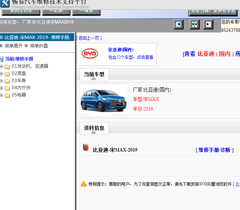Image resolution: width=240 pixels, height=210 pixels.
Task: Click the red book icon beside 比亚迪-宋MAX-2019
Action: click(86, 147)
